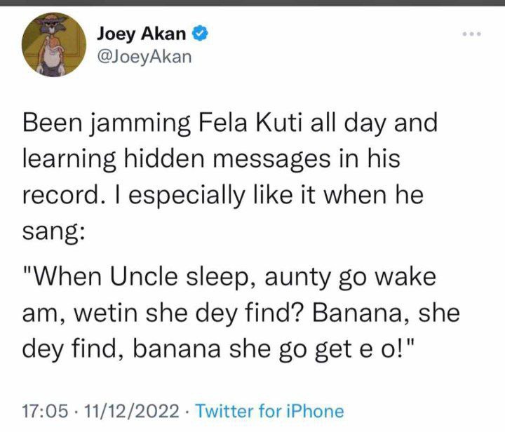The width and height of the screenshot is (505, 432).
Task: Click the blue verified badge
Action: [201, 33]
